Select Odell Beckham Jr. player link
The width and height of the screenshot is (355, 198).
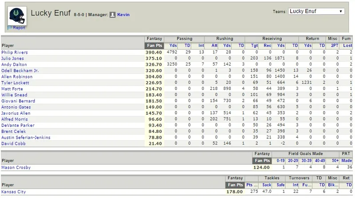click(x=20, y=70)
